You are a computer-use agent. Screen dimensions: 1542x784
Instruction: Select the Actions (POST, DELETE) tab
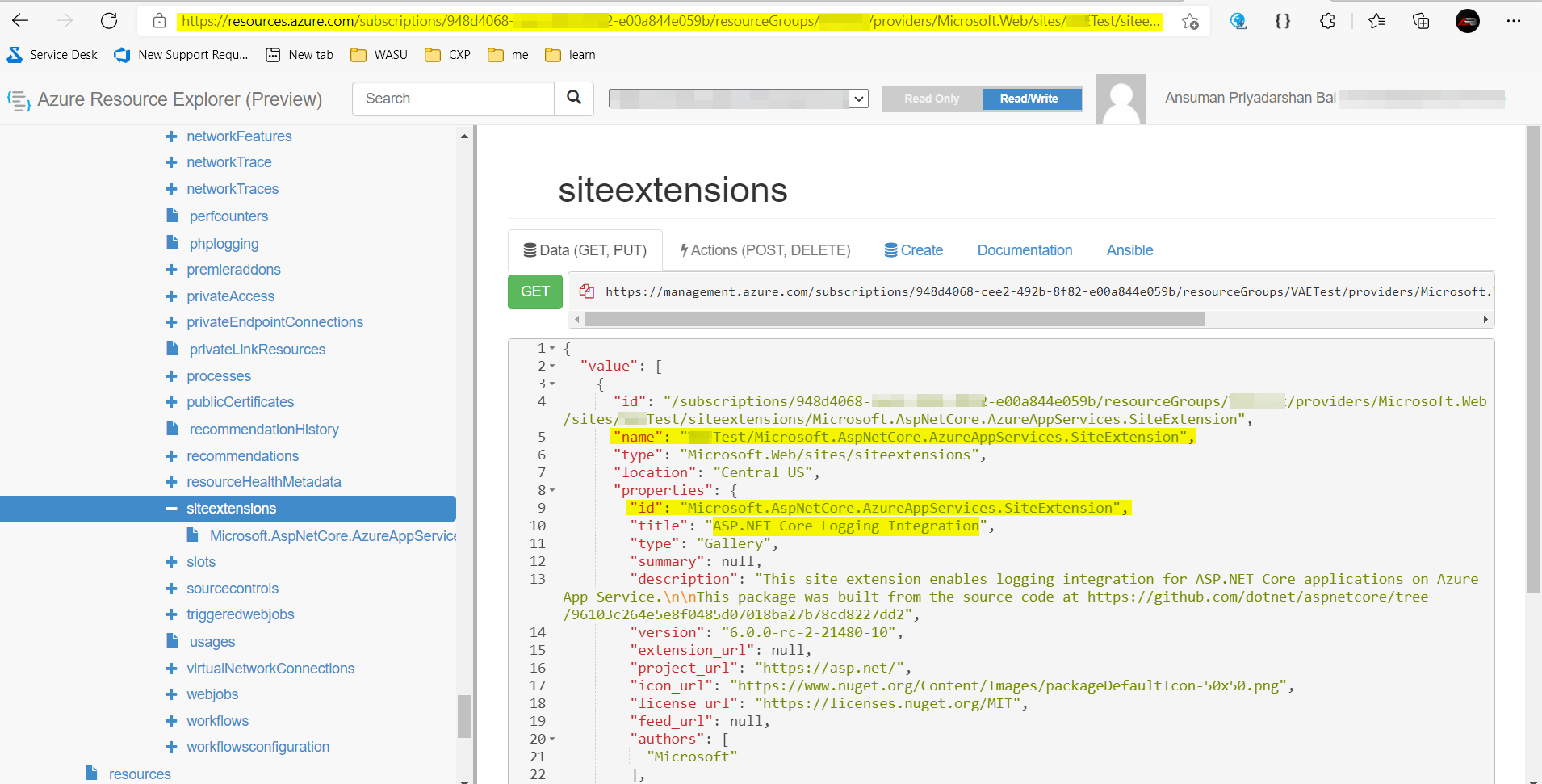(765, 250)
